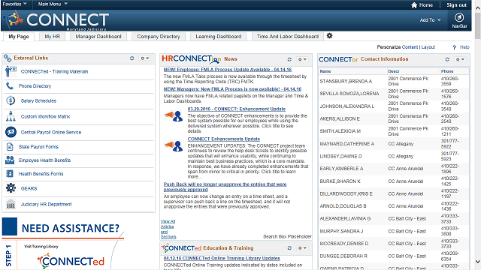Screen dimensions: 481x270
Task: Open External Links pagelet settings dropdown
Action: pos(145,58)
